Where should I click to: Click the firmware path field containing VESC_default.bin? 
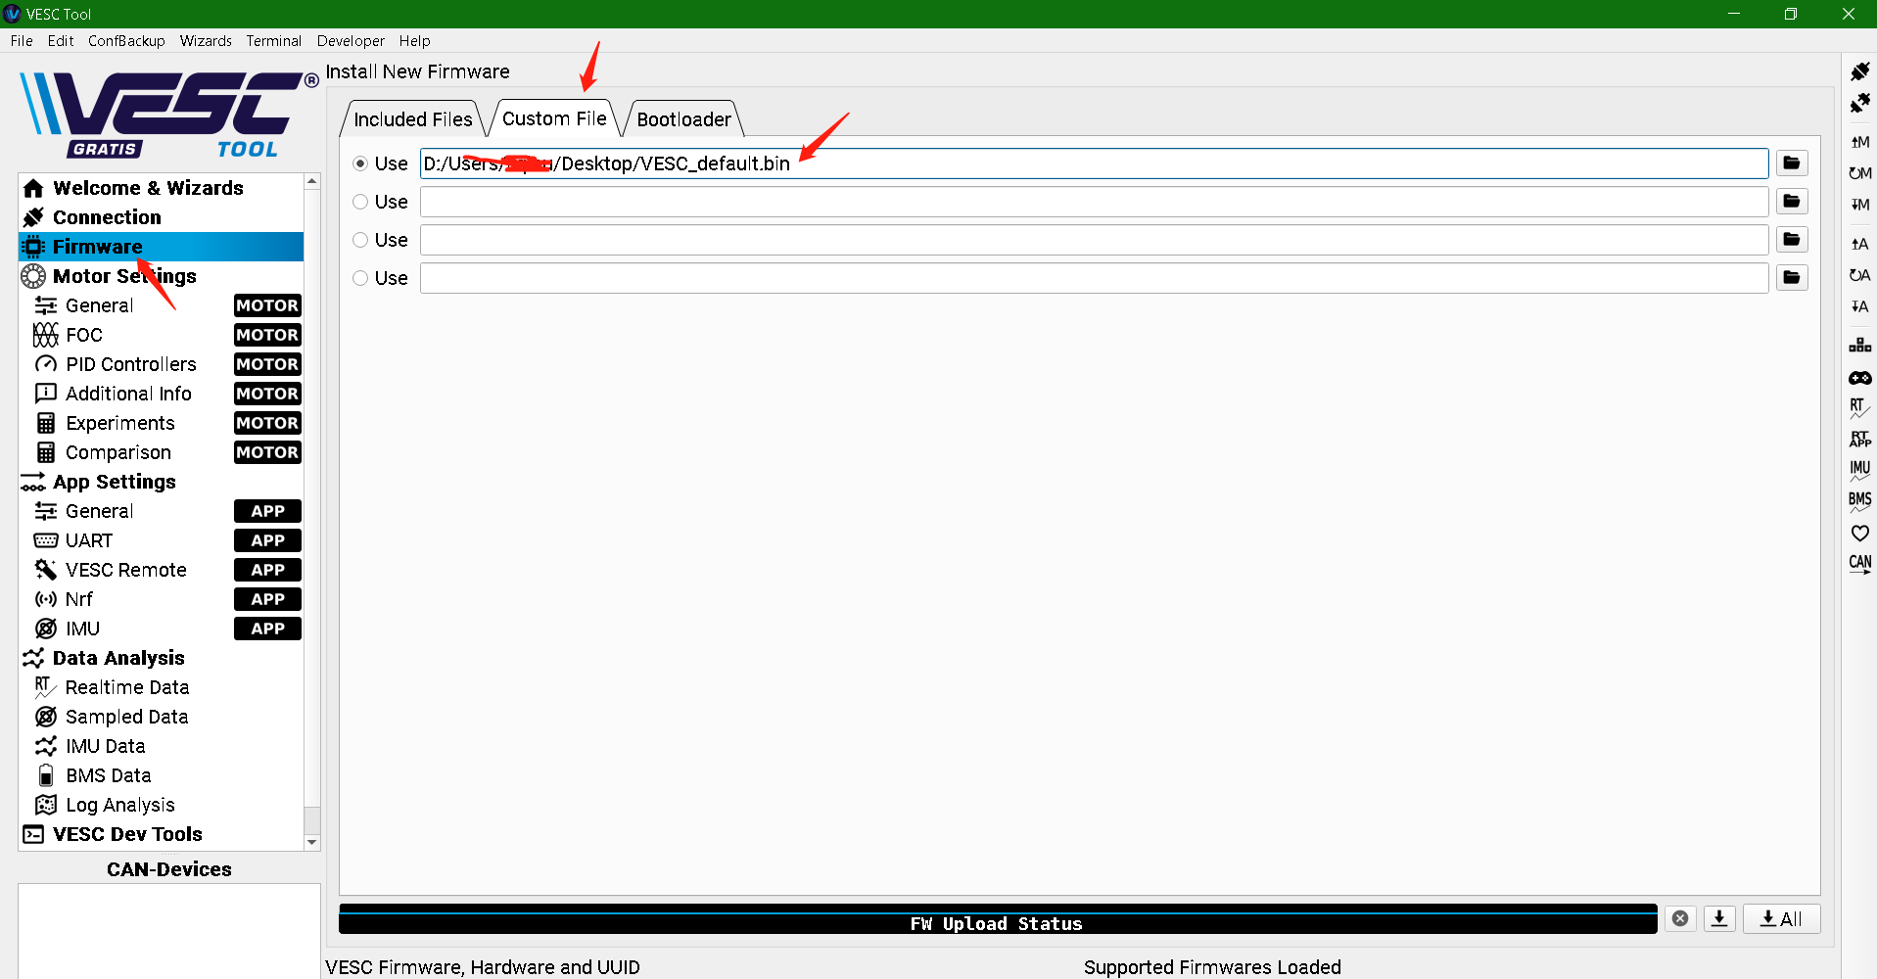(x=1094, y=163)
